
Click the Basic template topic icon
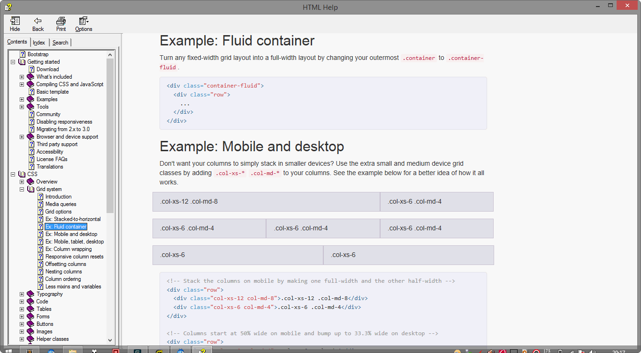pos(31,92)
